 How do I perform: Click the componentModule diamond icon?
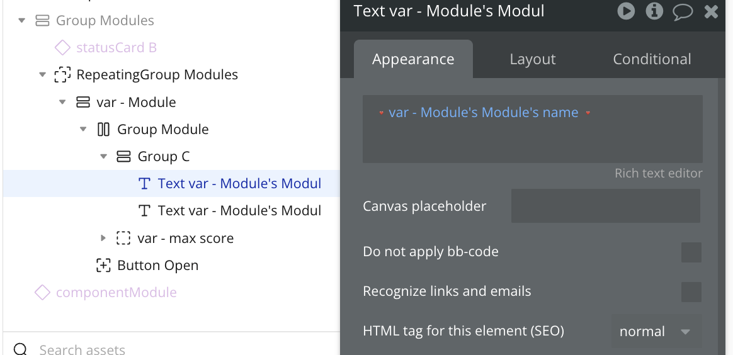coord(43,293)
